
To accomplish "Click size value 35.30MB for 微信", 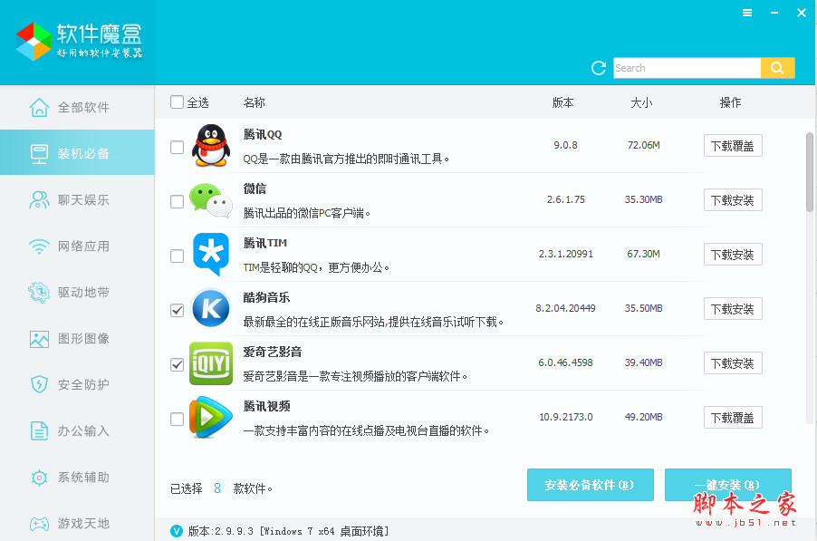I will point(643,199).
